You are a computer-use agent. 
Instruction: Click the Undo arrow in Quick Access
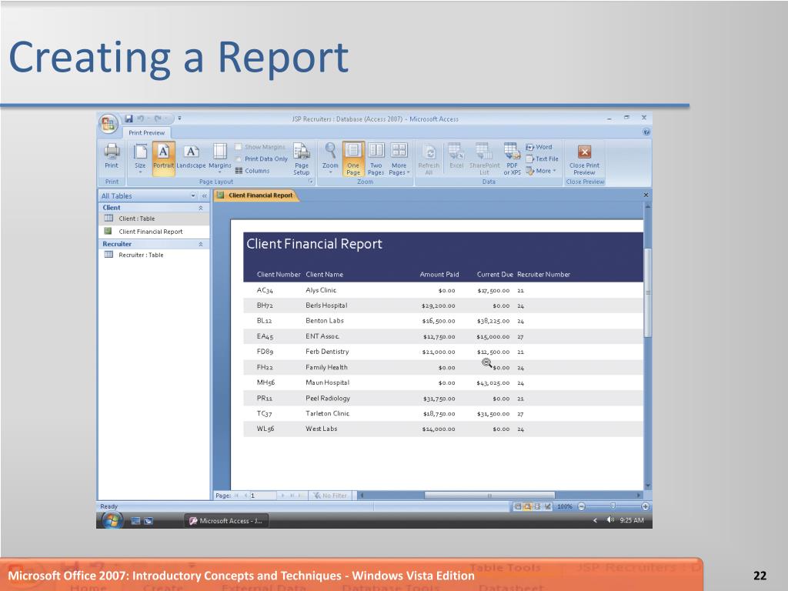140,119
